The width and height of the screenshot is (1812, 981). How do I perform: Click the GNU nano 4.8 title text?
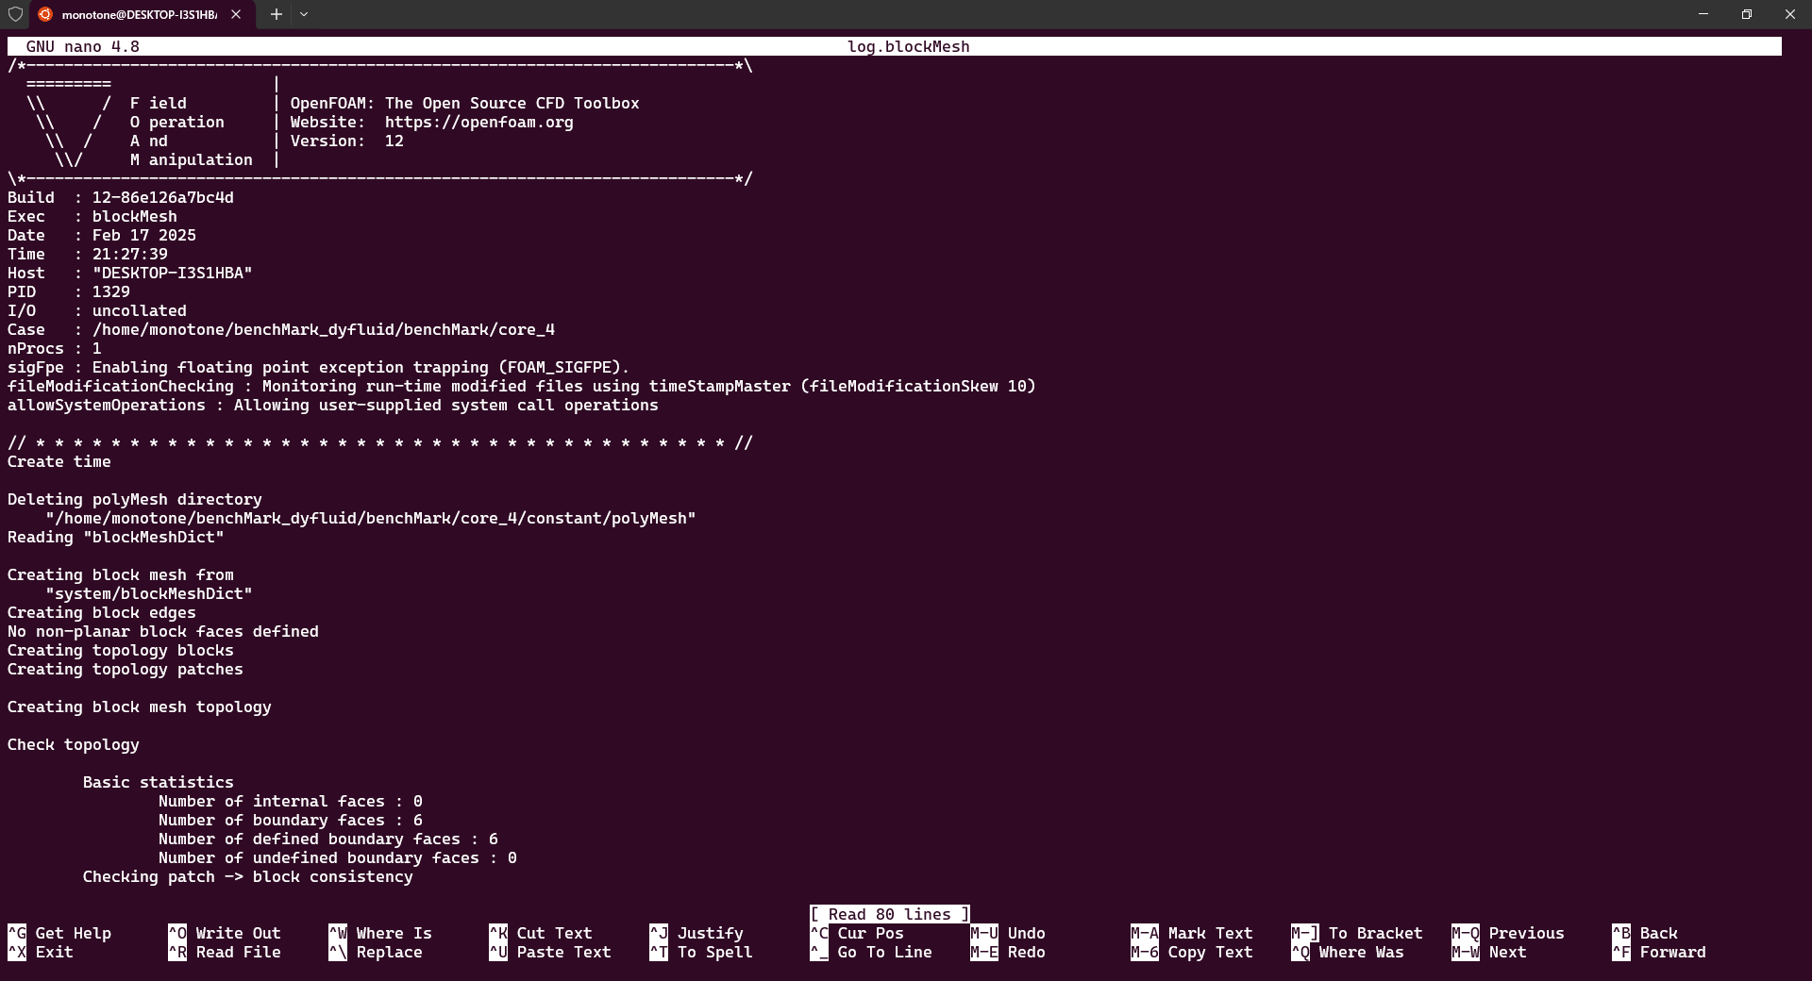(x=83, y=46)
